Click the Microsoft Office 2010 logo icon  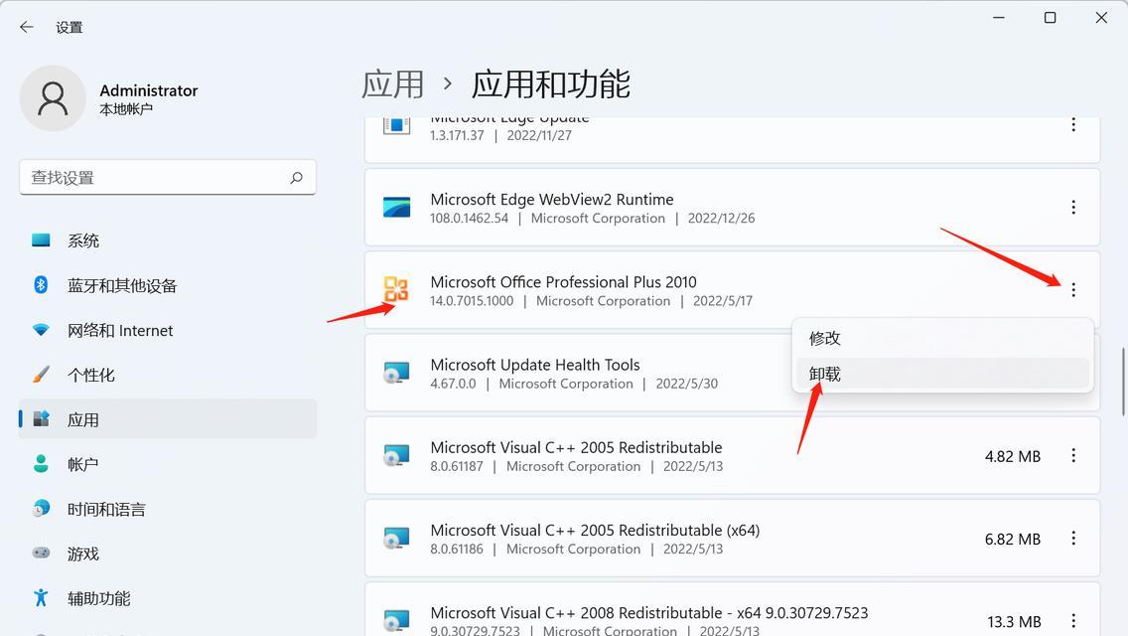395,289
